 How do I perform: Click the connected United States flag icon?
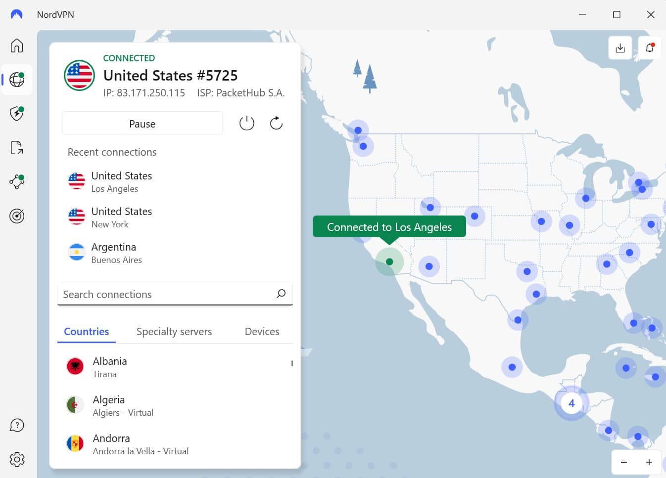click(x=79, y=75)
